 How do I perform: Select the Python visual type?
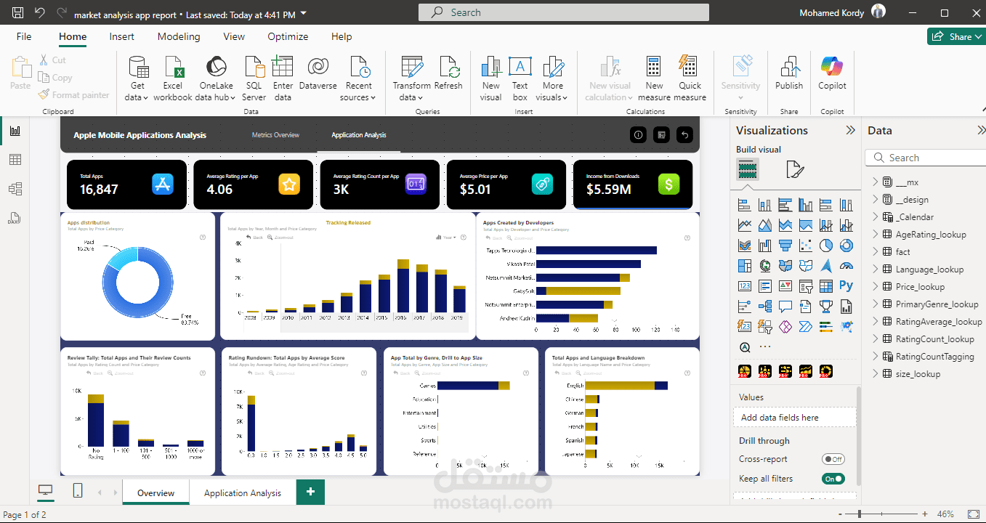(x=846, y=286)
